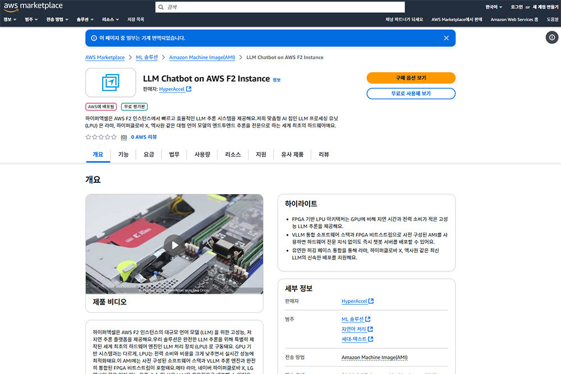
Task: Close the machine translation notice banner
Action: click(446, 38)
